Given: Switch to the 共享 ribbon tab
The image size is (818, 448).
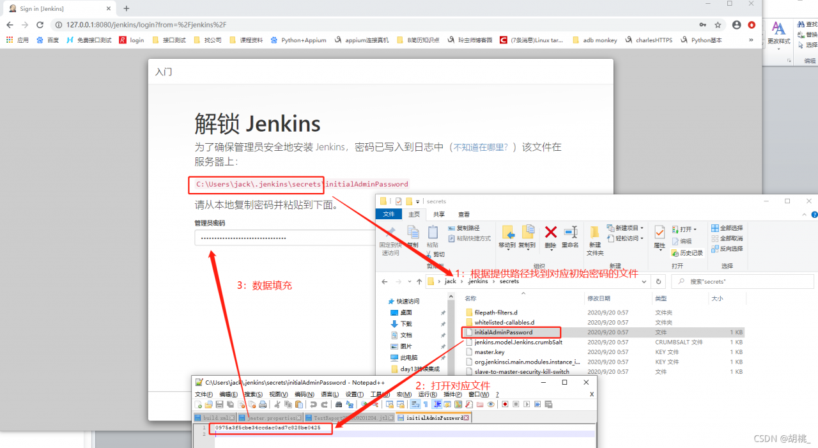Looking at the screenshot, I should (439, 214).
